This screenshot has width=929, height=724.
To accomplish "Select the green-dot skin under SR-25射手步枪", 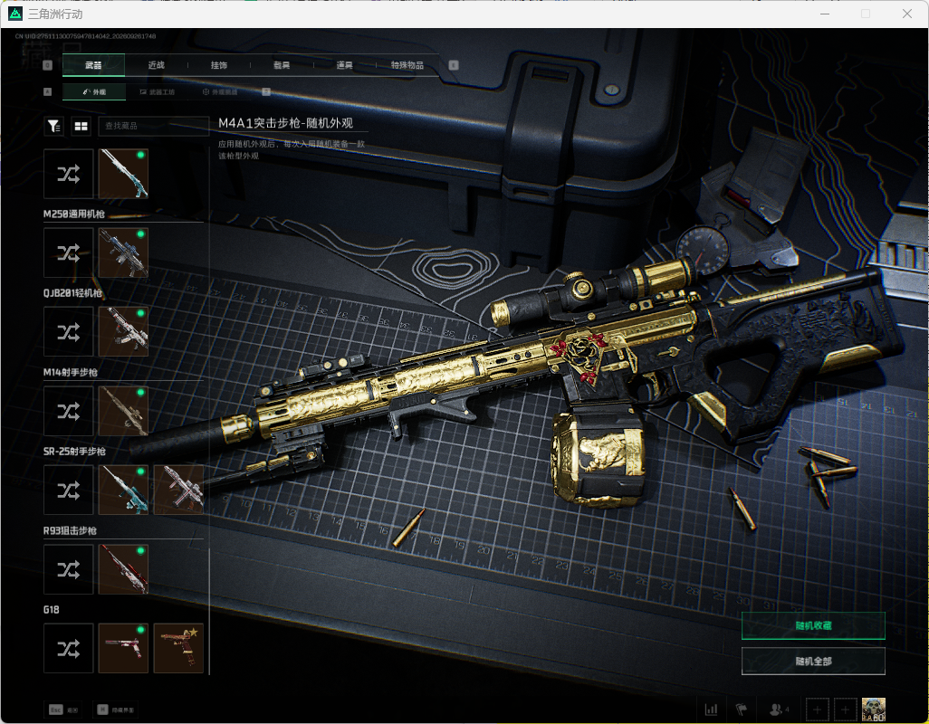I will [x=123, y=490].
